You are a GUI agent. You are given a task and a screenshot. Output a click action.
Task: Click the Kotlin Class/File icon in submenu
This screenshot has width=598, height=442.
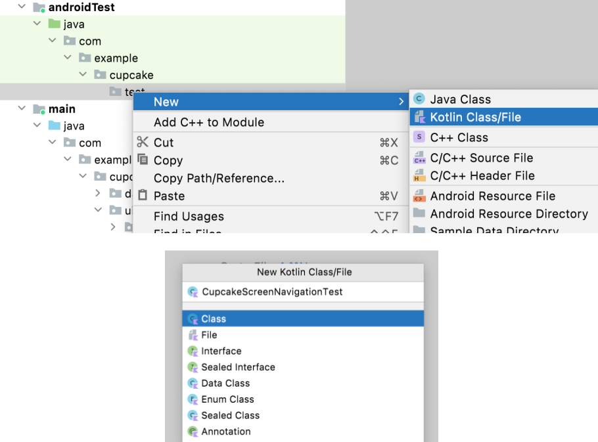[419, 118]
